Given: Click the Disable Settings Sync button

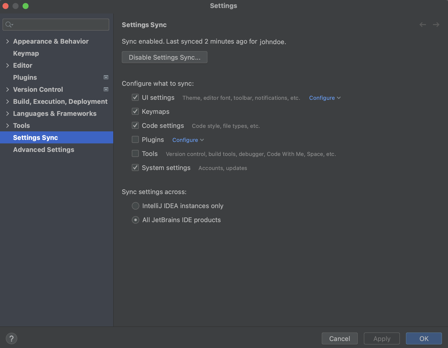Looking at the screenshot, I should click(x=164, y=57).
